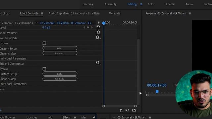Click the play only audio icon
The width and height of the screenshot is (212, 119).
point(127,110)
